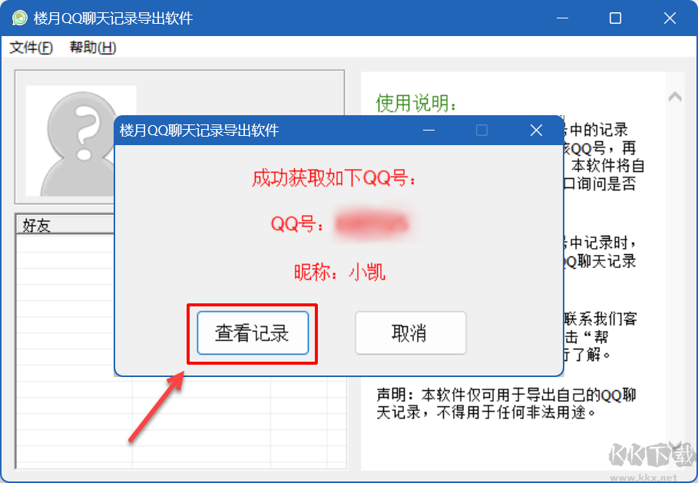698x483 pixels.
Task: Click the 声明 disclaimer text
Action: (x=506, y=403)
